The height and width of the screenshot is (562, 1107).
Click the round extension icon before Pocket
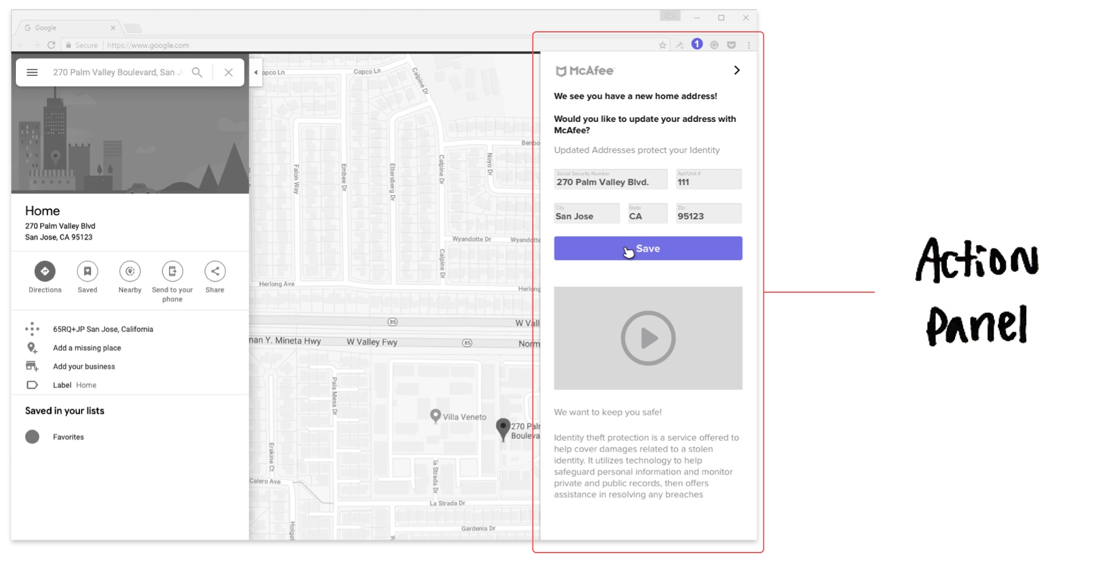point(714,45)
